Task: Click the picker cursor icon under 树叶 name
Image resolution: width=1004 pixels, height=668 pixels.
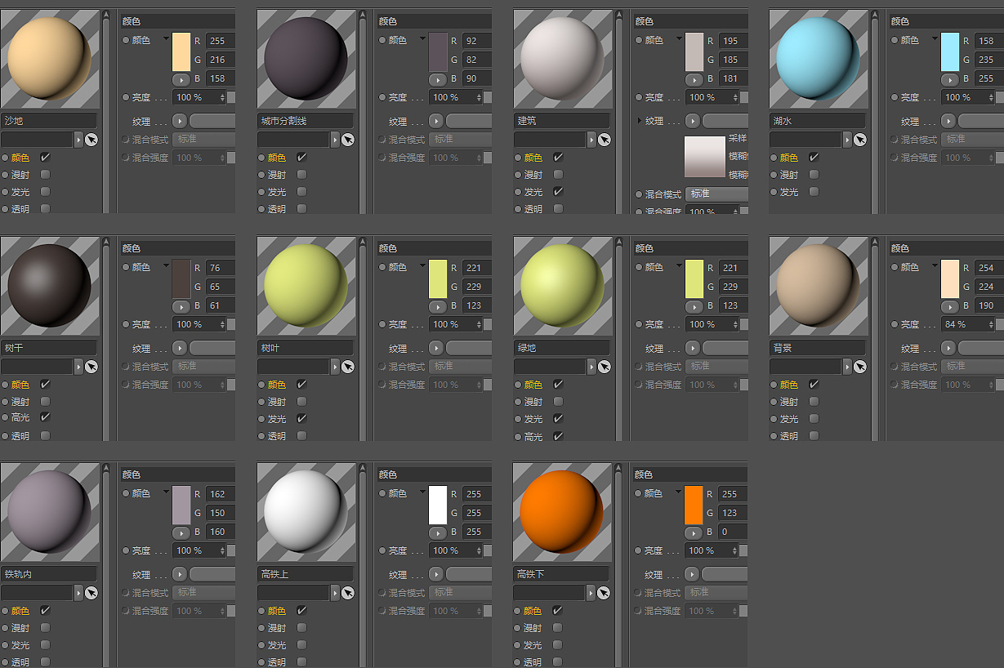Action: coord(348,367)
